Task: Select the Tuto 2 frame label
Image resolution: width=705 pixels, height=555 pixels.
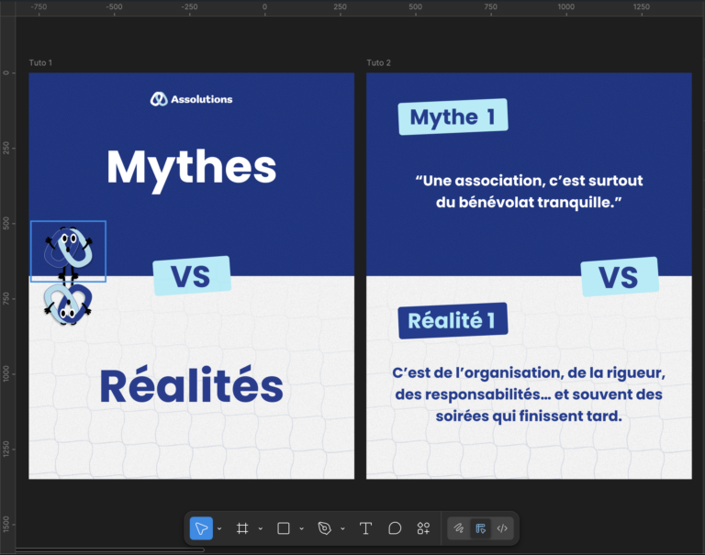Action: (378, 63)
